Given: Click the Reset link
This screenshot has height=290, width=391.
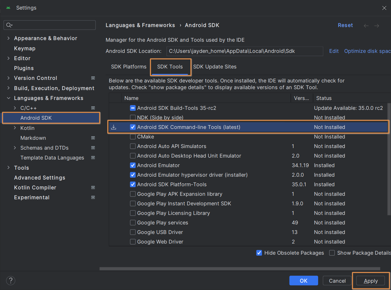Looking at the screenshot, I should point(345,25).
